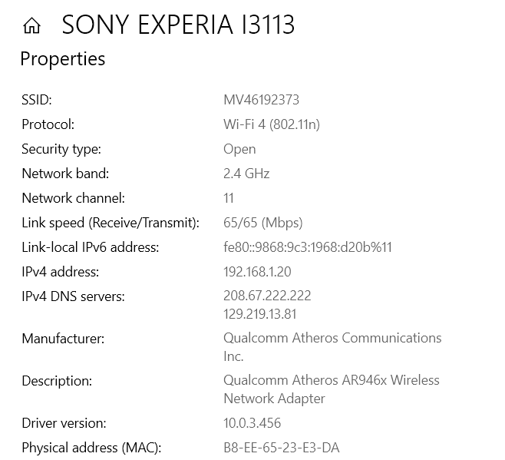This screenshot has height=460, width=505.
Task: Click the Link speed (Receive/Transmit) label
Action: (x=111, y=223)
